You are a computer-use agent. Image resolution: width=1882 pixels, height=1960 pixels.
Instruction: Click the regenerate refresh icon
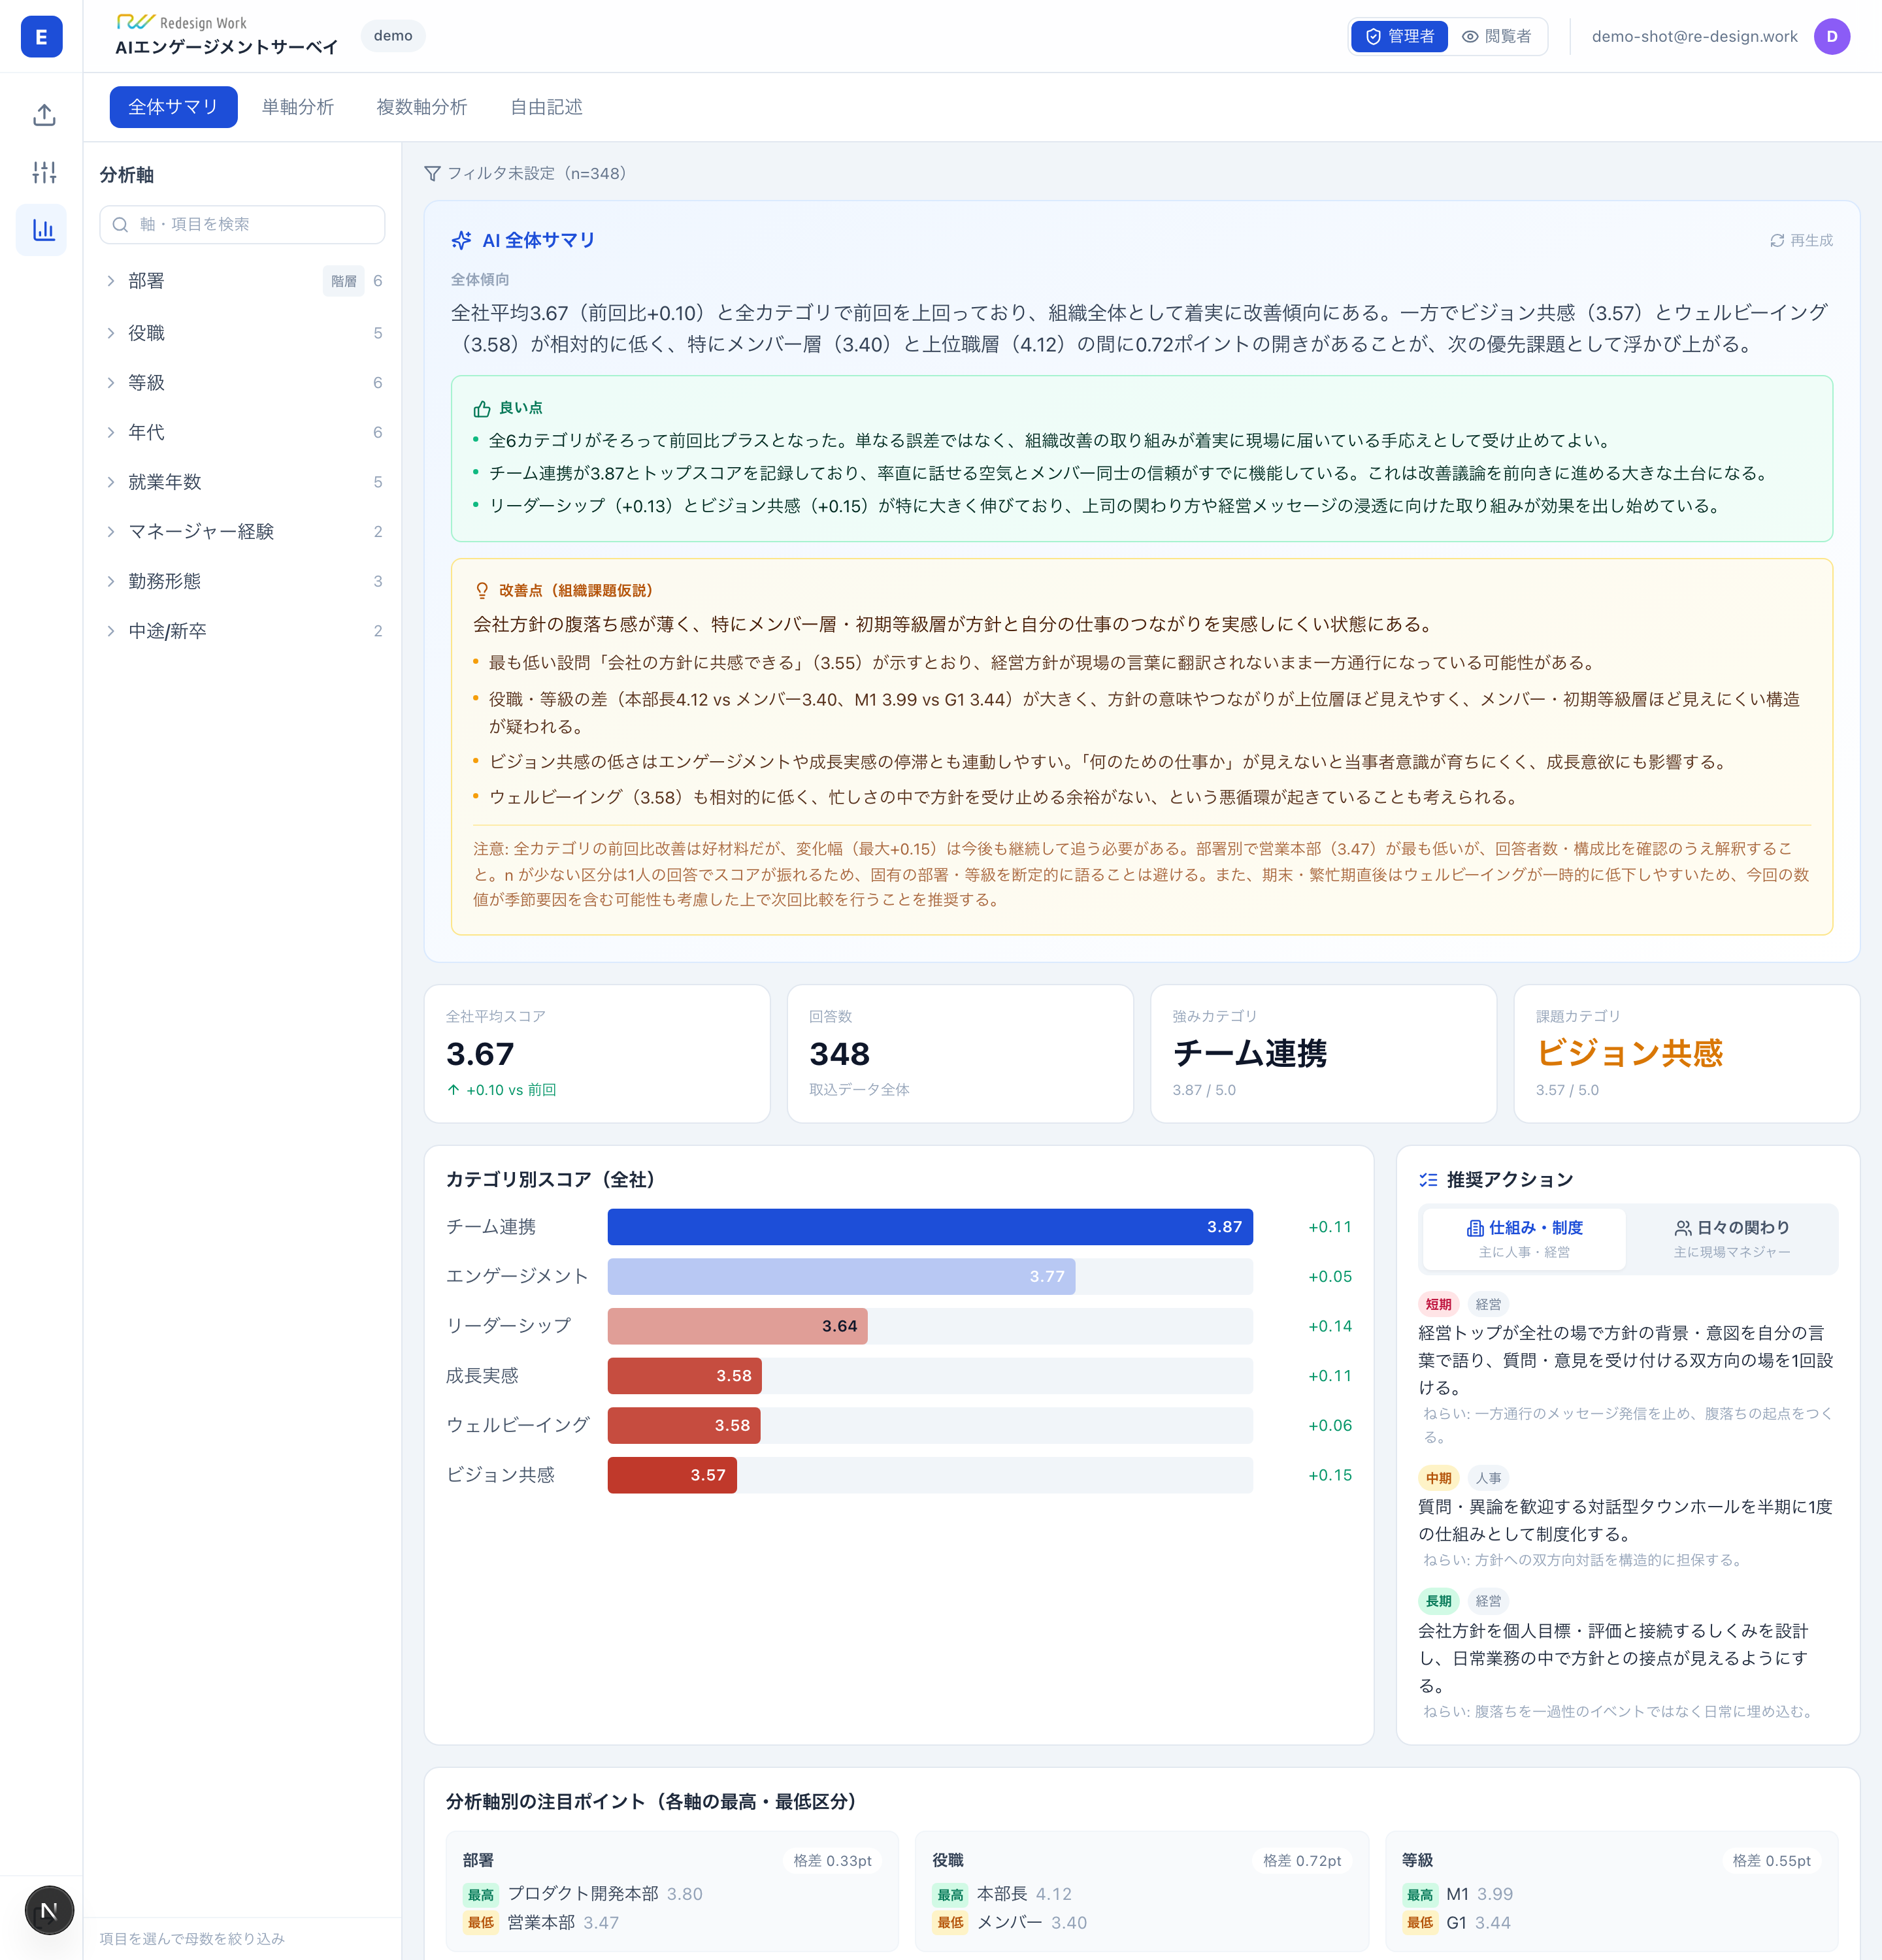(1777, 240)
